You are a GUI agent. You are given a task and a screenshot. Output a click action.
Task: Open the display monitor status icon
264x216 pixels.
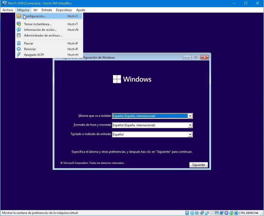pyautogui.click(x=216, y=213)
